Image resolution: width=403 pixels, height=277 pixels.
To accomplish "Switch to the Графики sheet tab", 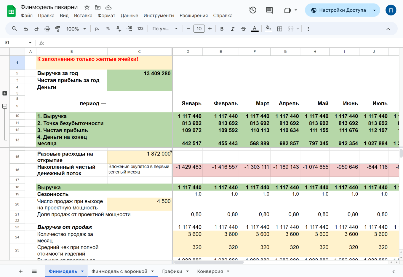I will pos(172,271).
